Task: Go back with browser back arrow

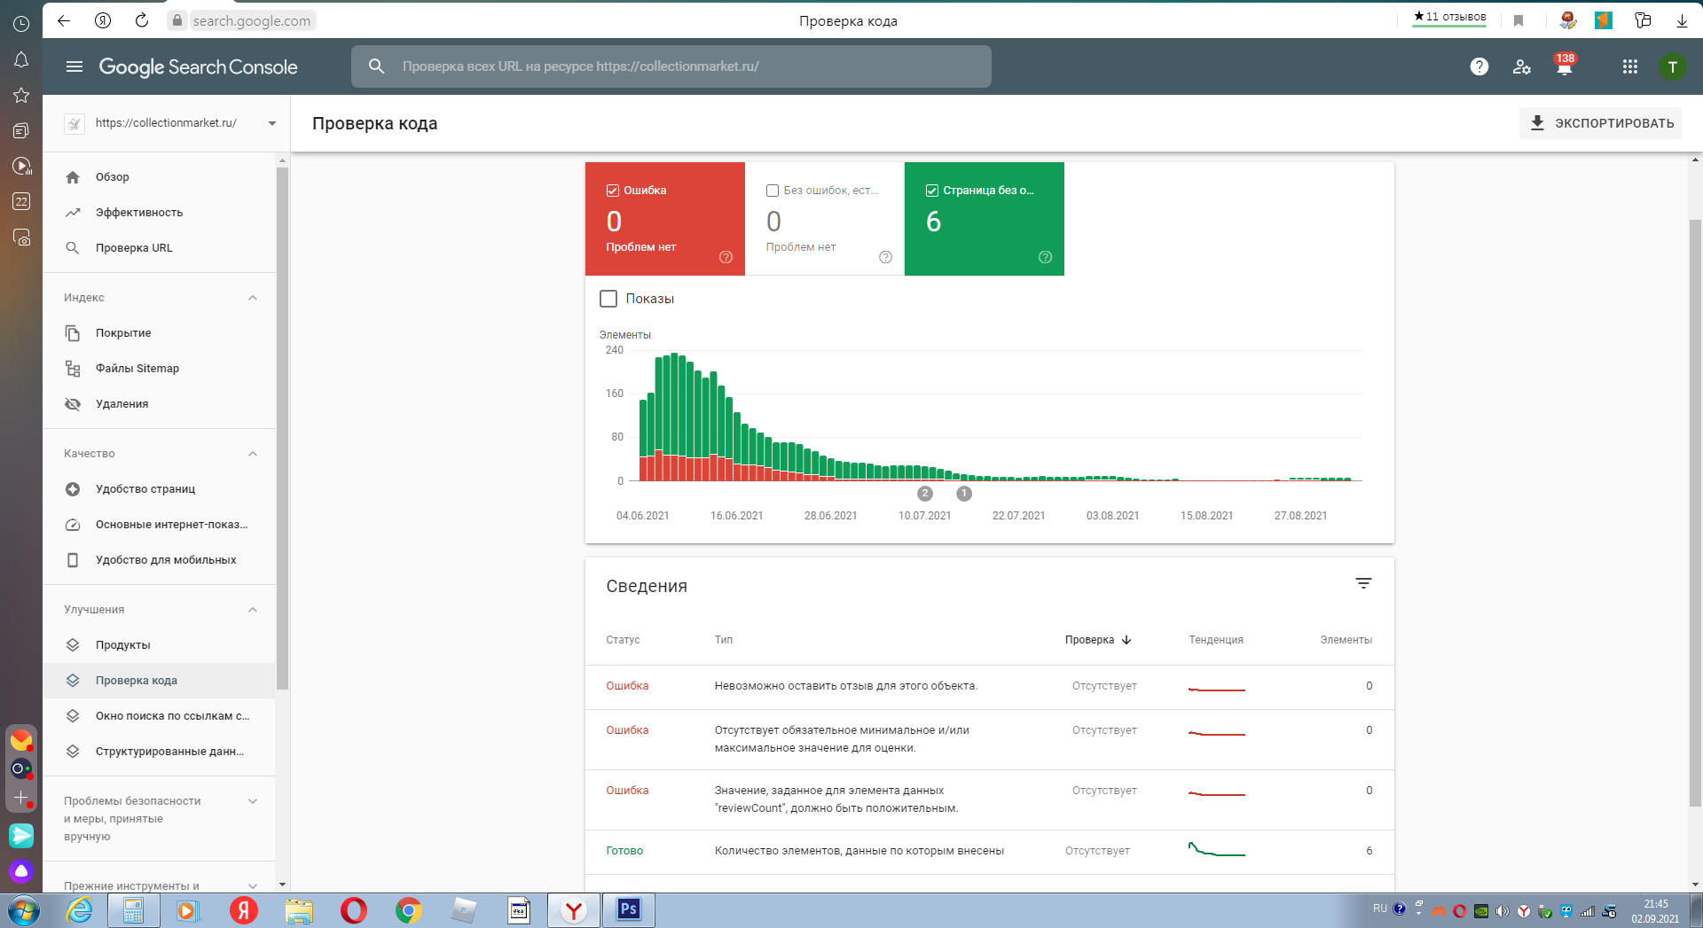Action: click(63, 20)
